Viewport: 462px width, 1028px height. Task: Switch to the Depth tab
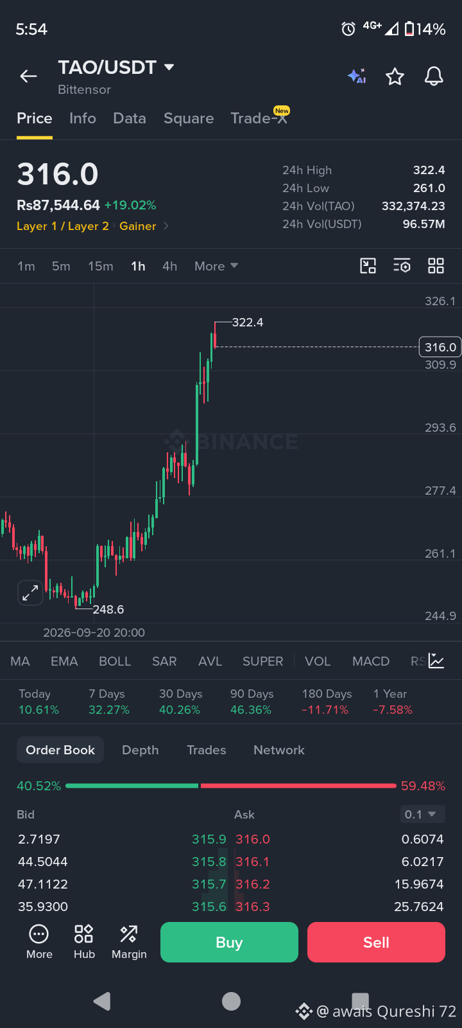141,750
